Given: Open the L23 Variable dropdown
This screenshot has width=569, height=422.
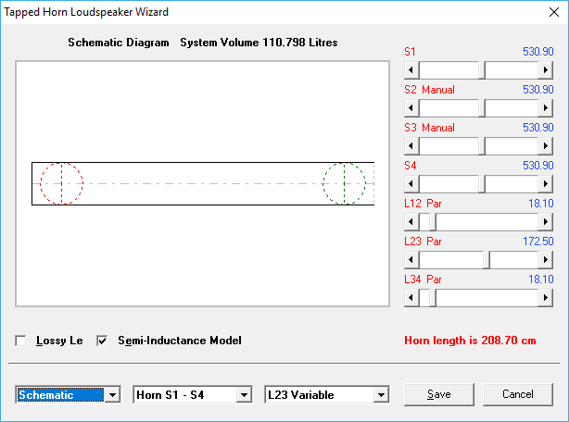Looking at the screenshot, I should point(380,395).
